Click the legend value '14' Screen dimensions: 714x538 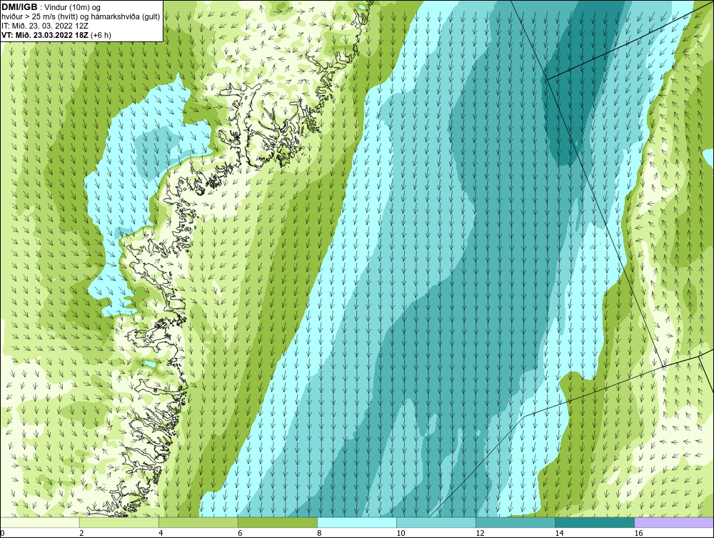[559, 533]
